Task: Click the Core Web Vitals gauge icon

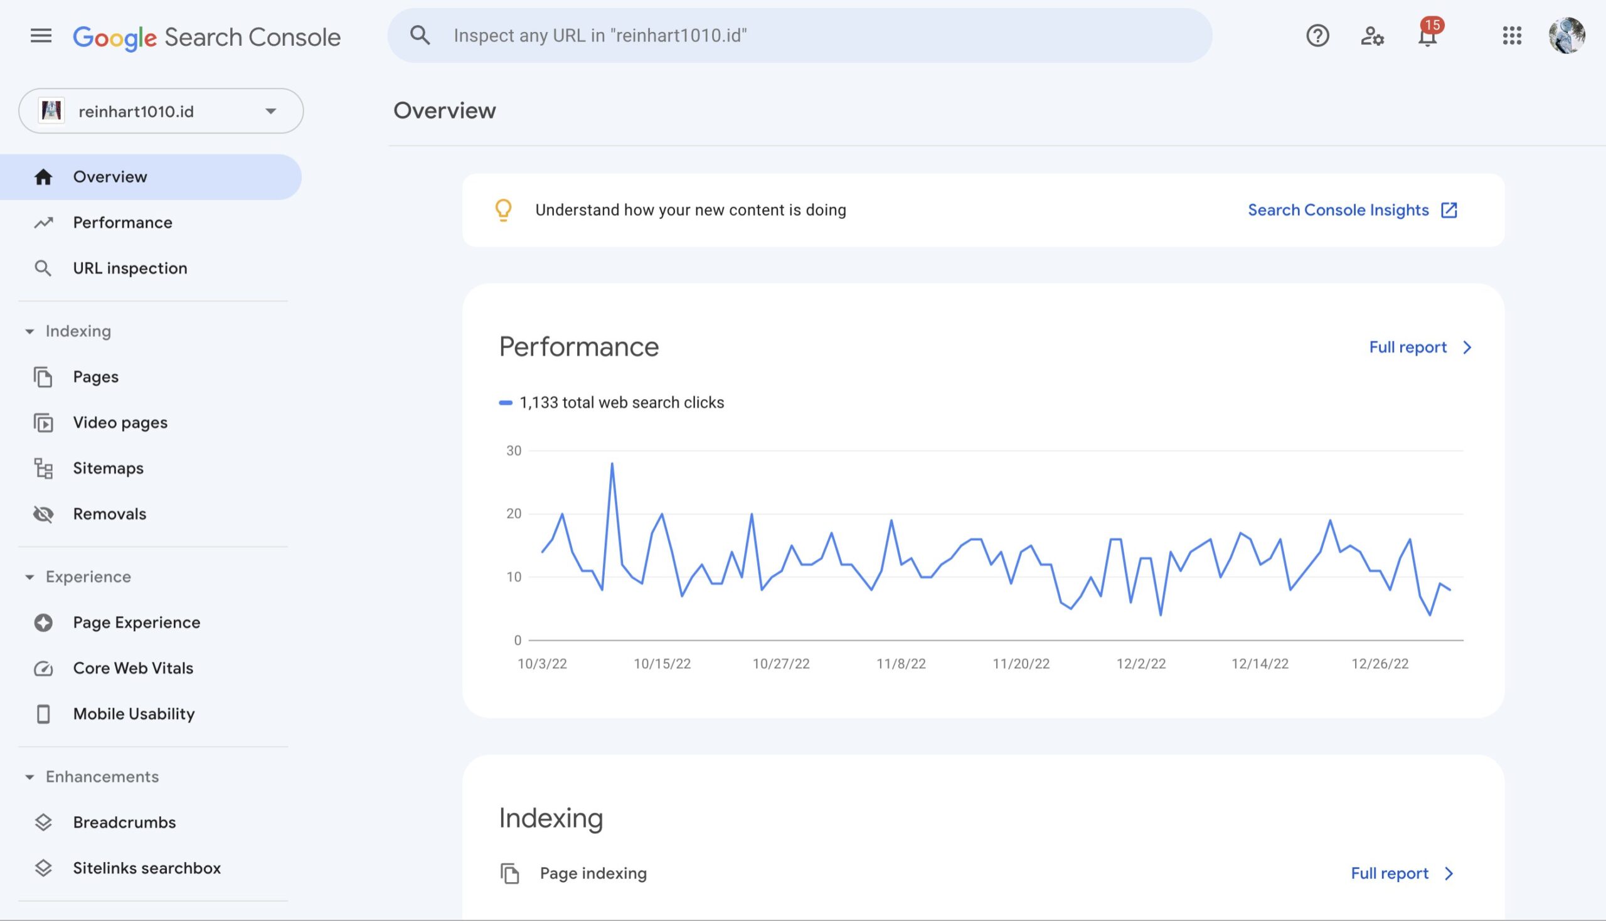Action: [43, 668]
